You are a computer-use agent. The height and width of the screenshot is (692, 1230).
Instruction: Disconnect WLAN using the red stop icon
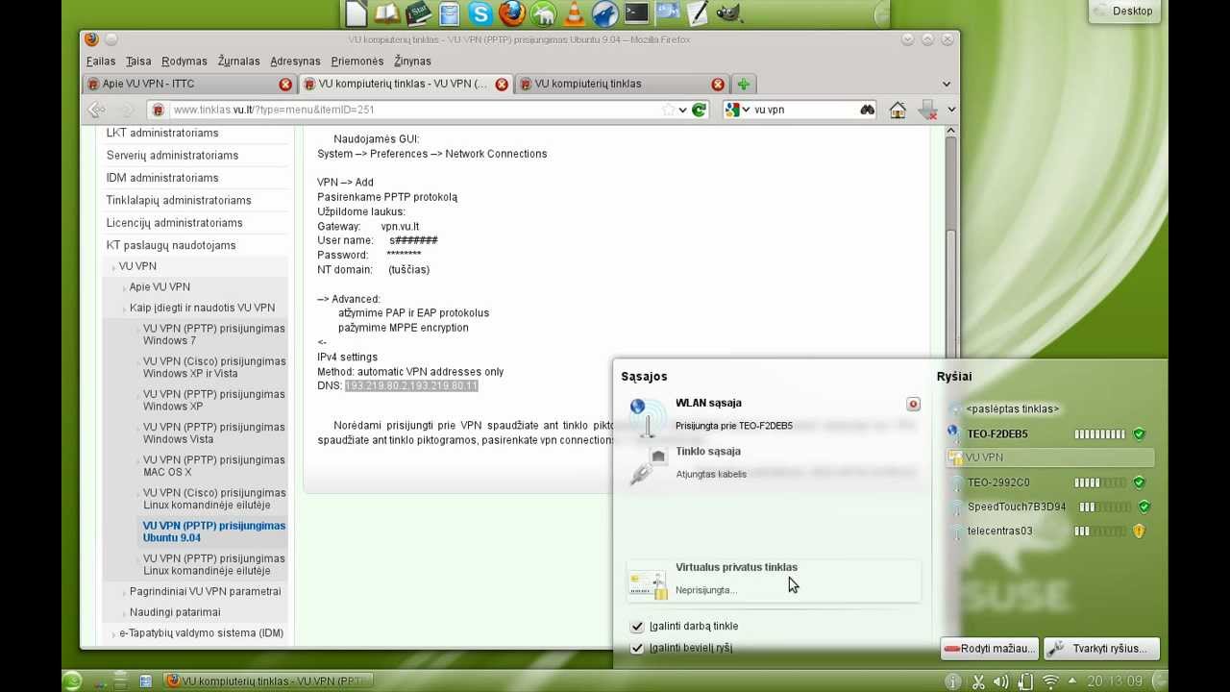913,405
